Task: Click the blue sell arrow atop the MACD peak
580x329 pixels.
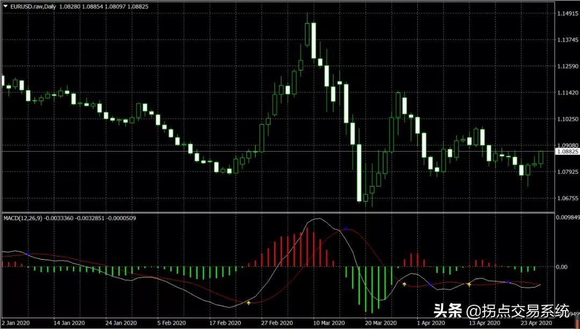Action: (x=345, y=228)
